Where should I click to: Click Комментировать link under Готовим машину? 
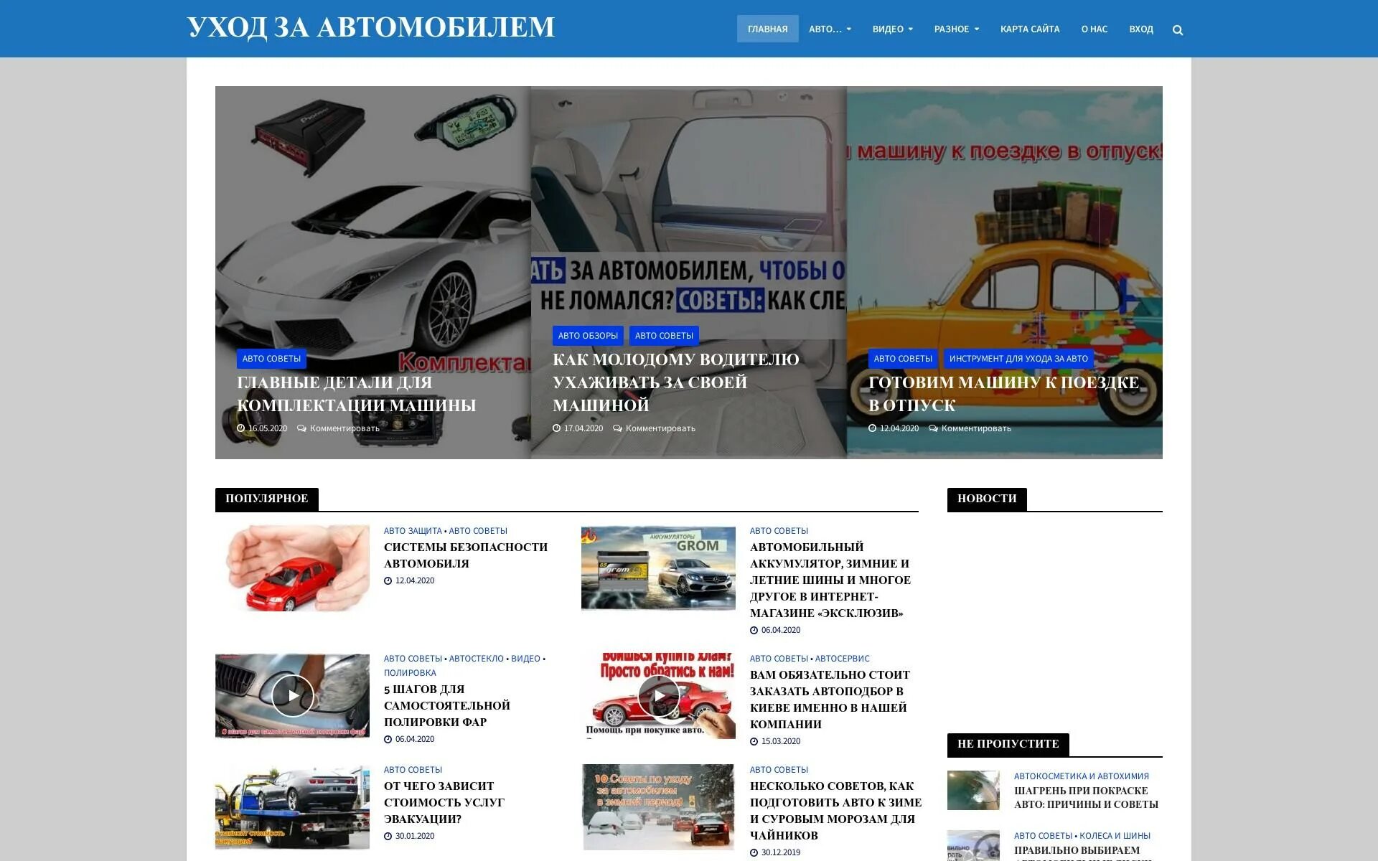pyautogui.click(x=976, y=428)
